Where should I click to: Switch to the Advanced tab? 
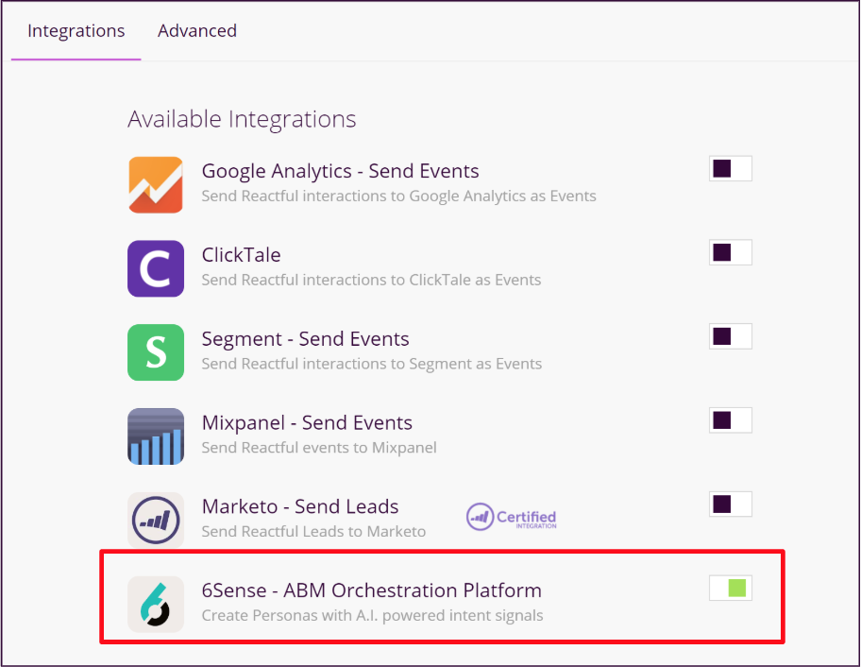(197, 31)
